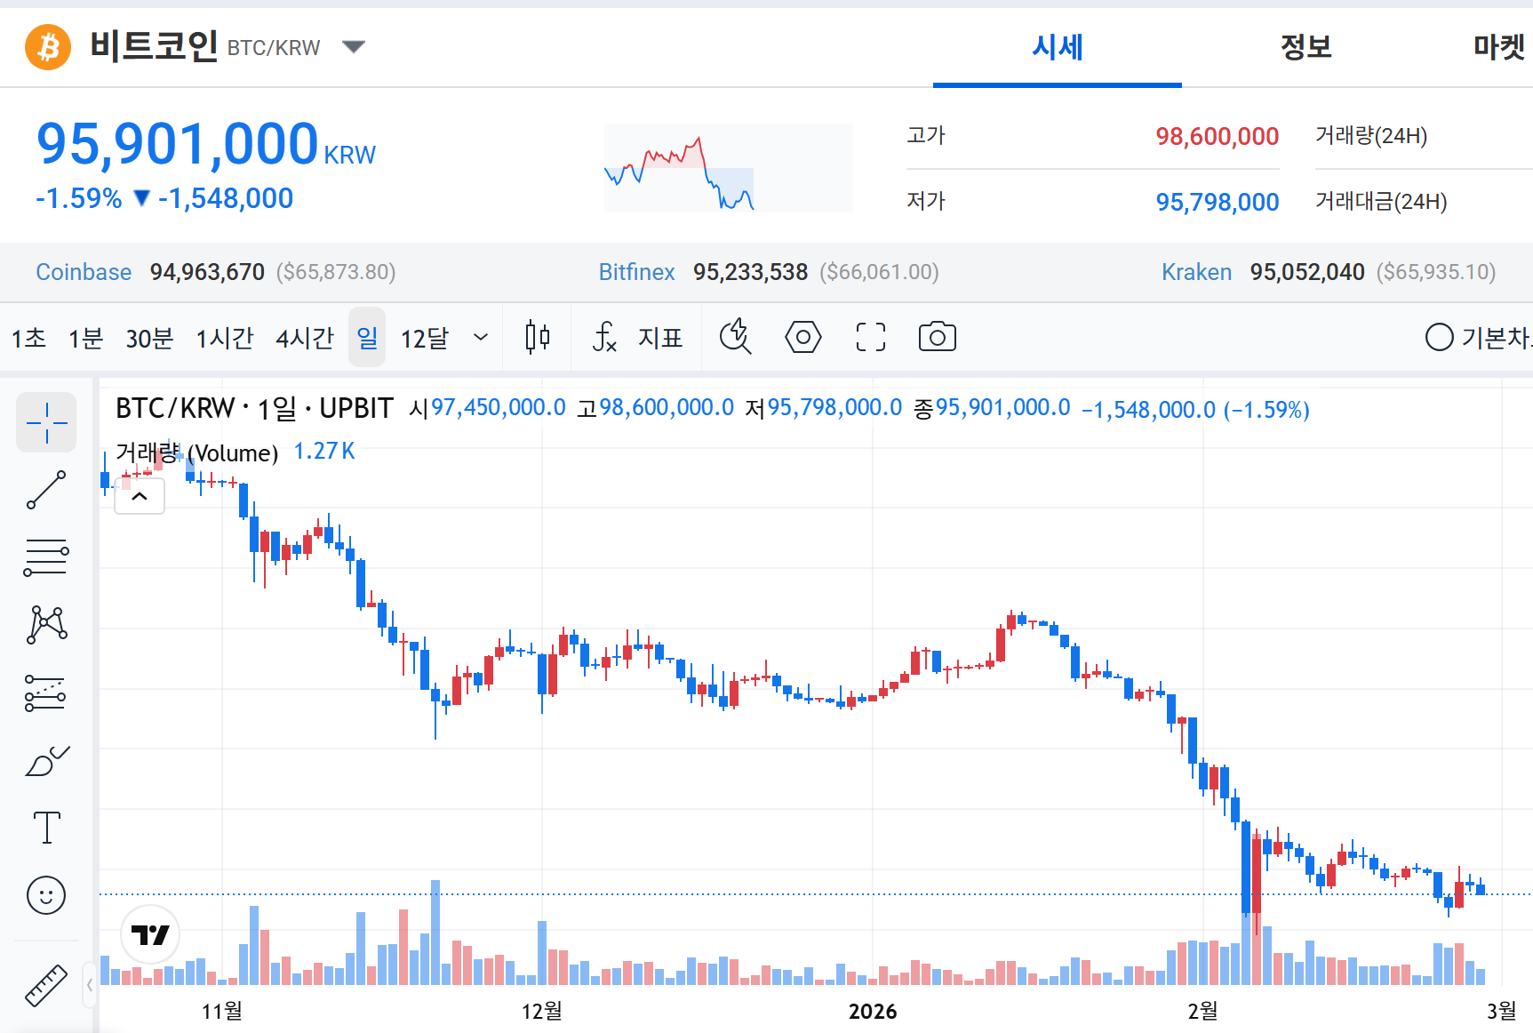This screenshot has height=1033, width=1533.
Task: Select the crosshair cursor tool
Action: tap(46, 422)
